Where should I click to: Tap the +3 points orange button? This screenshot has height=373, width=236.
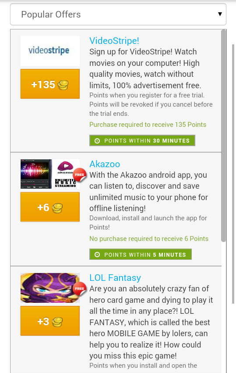click(x=50, y=321)
